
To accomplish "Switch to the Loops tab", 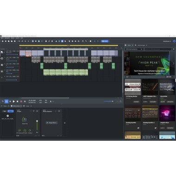I will pos(27,106).
